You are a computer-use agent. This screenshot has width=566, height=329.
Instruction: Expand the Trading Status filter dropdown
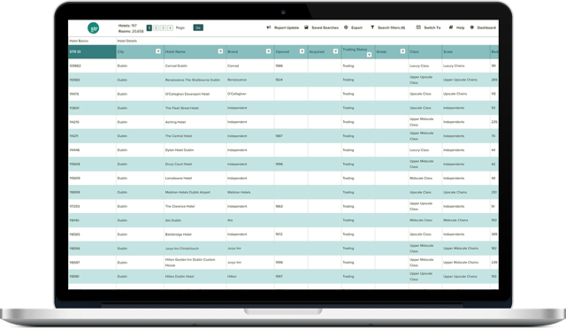click(x=369, y=55)
